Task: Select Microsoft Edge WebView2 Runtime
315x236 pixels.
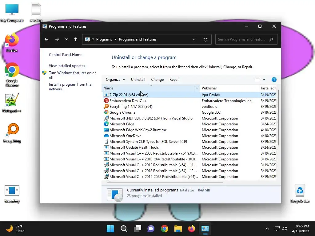Action: (190, 130)
